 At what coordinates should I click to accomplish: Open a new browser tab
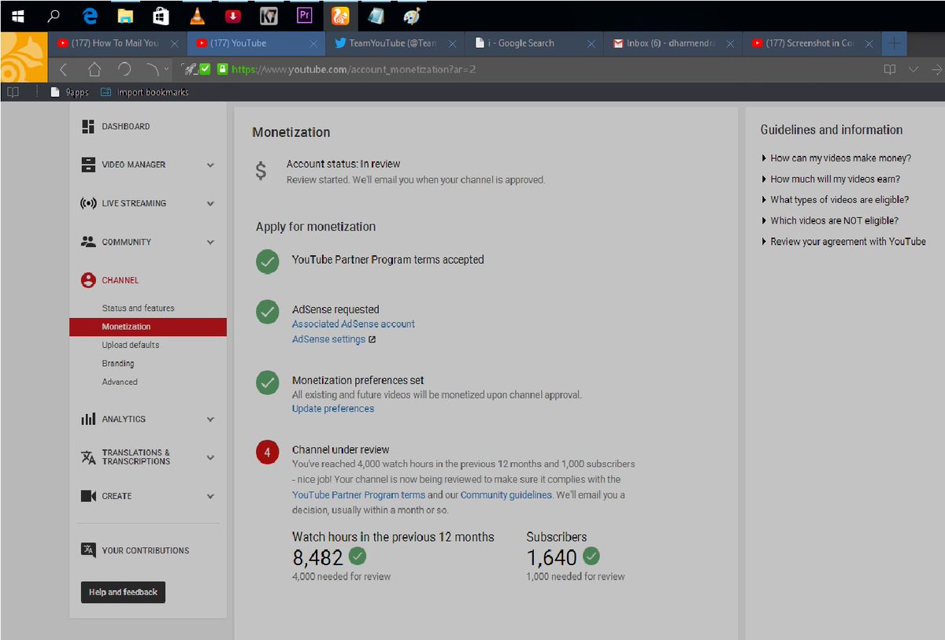tap(894, 43)
